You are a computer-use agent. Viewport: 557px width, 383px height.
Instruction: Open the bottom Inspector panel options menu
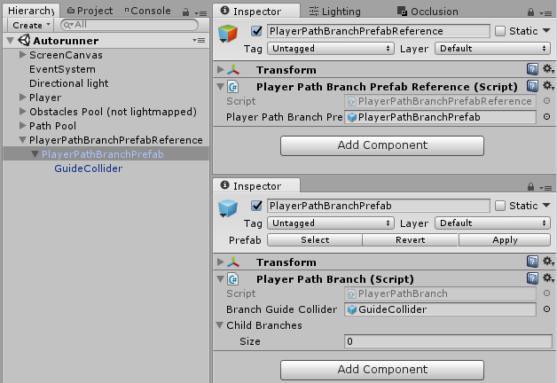click(x=545, y=187)
